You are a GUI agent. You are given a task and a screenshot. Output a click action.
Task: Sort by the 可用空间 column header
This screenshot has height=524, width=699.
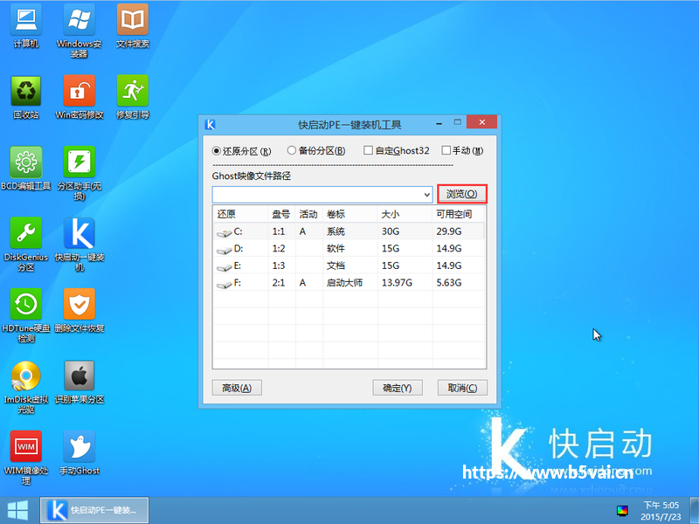tap(458, 214)
